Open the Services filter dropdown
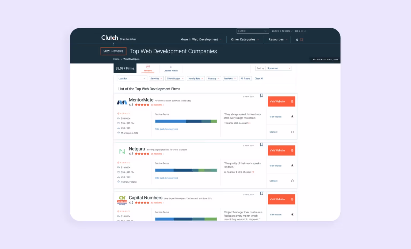This screenshot has height=249, width=411. click(x=156, y=78)
